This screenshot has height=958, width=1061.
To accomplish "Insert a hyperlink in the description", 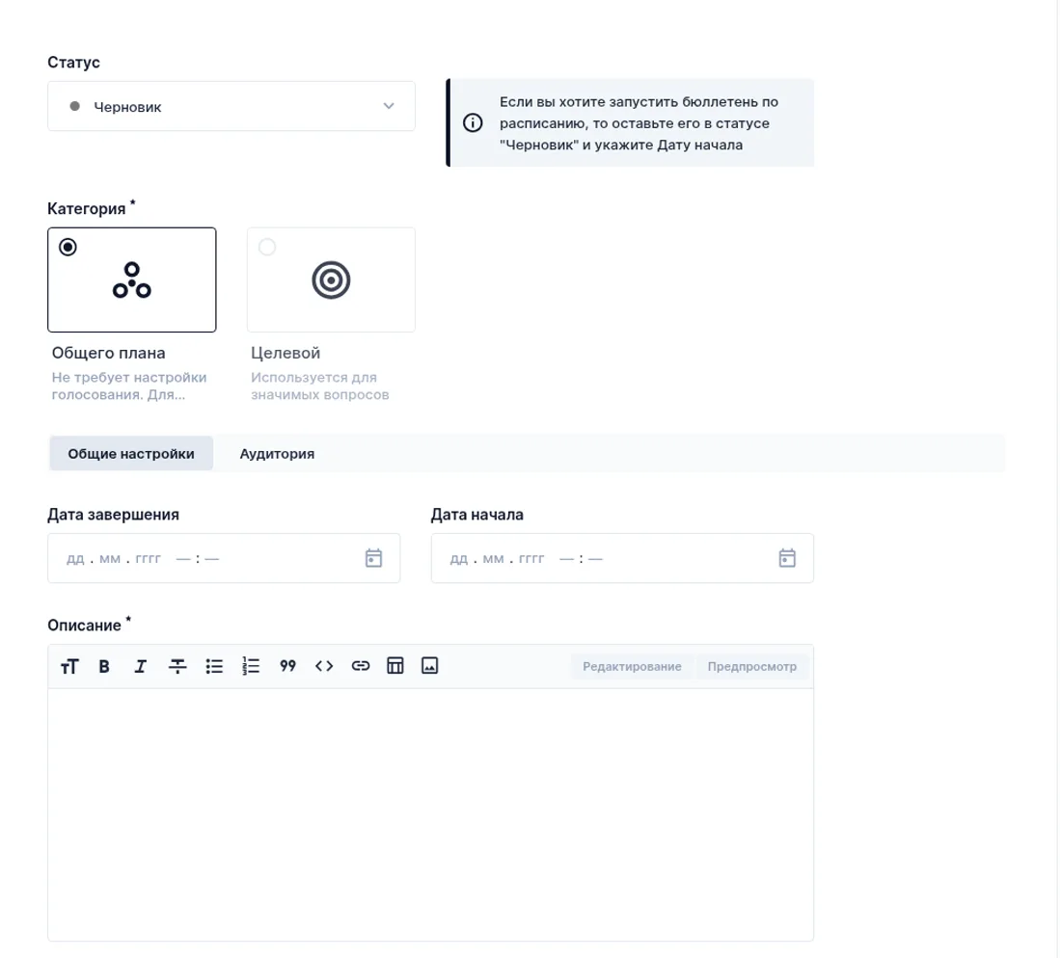I will [361, 667].
